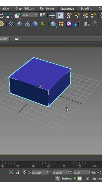The height and width of the screenshot is (182, 102).
Task: Open the View reference coordinate dropdown
Action: (30, 15)
